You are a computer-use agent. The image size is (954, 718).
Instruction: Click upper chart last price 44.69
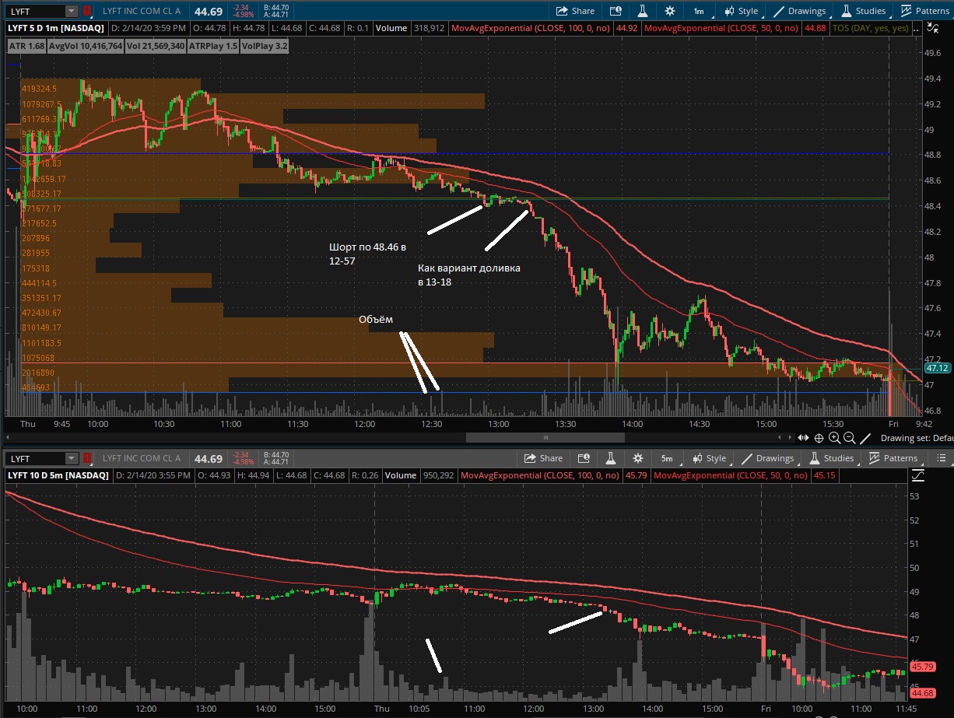point(209,11)
